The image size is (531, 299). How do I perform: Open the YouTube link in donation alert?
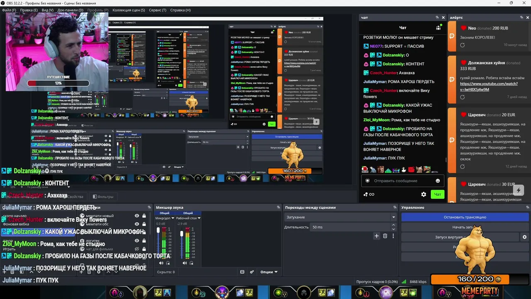pos(489,86)
